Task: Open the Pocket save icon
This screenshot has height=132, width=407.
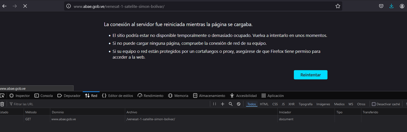Action: (381, 6)
